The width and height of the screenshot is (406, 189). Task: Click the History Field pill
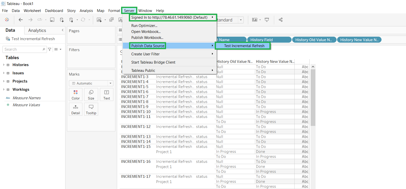pyautogui.click(x=269, y=40)
